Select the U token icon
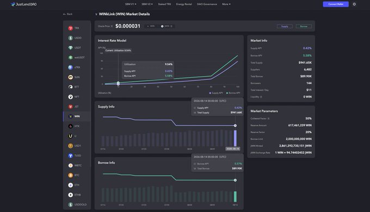The width and height of the screenshot is (370, 212). (x=70, y=136)
